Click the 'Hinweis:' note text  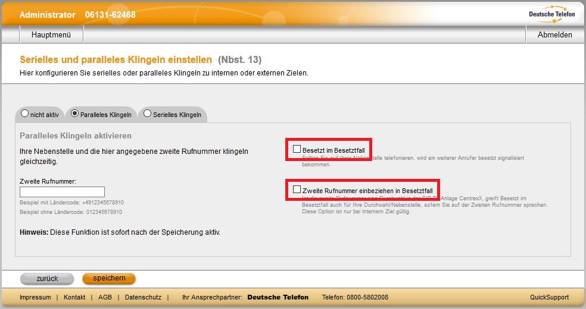[x=120, y=232]
